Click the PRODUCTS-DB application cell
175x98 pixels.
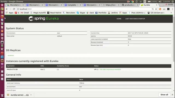point(12,69)
